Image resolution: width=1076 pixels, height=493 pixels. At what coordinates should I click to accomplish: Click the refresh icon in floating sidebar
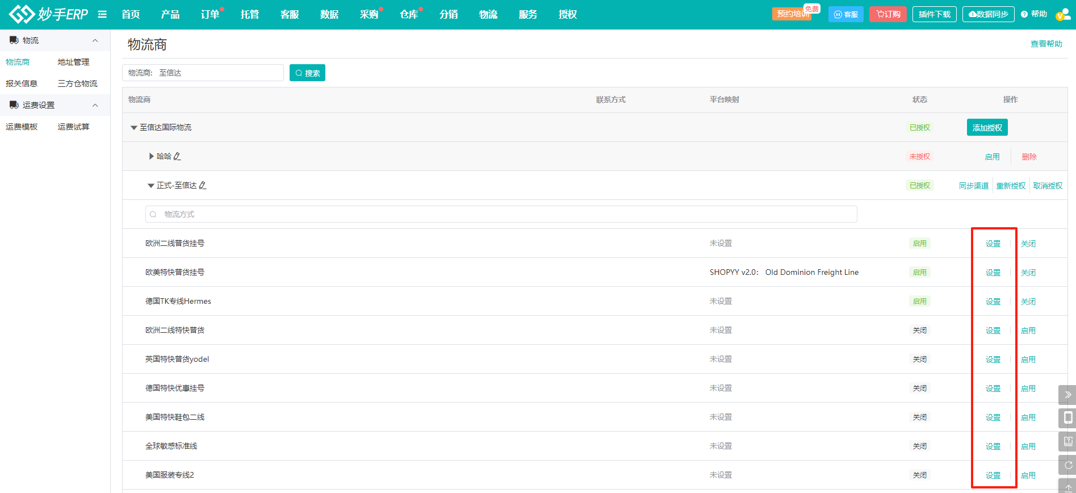tap(1067, 465)
